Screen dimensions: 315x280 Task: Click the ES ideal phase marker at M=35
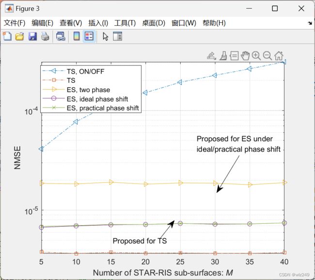[x=250, y=224]
